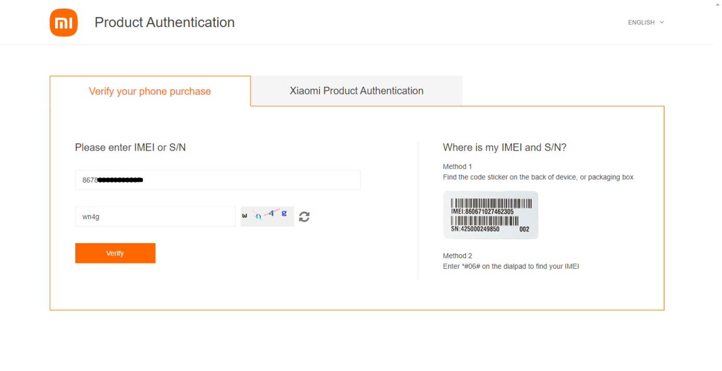Click the Method 1 label
This screenshot has height=371, width=722.
[457, 167]
